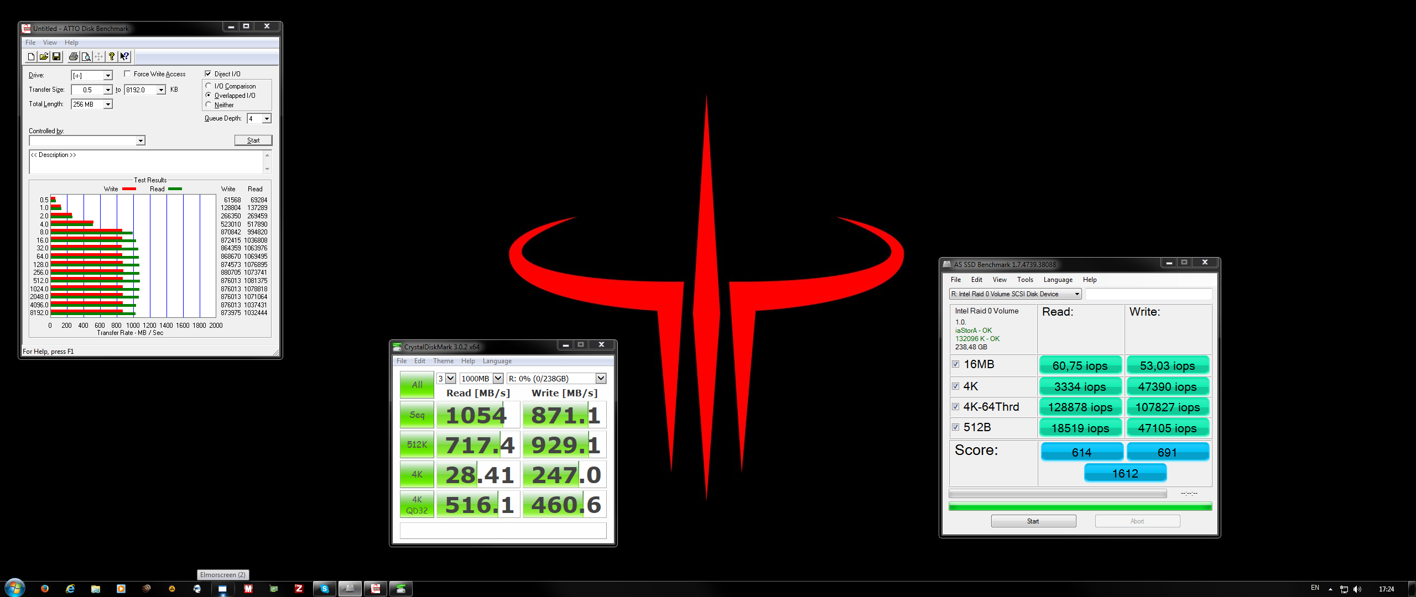Open the ATTO View menu
Screen dimensions: 1416x597
(x=50, y=43)
